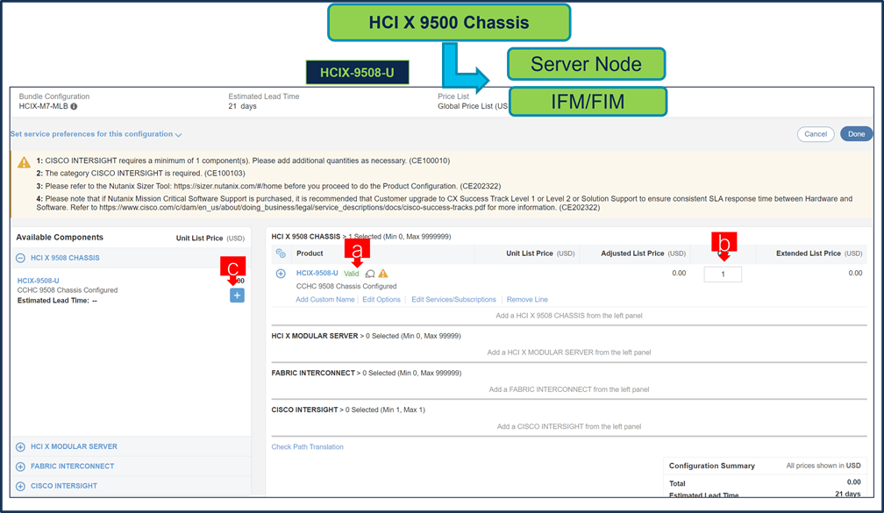Click the Cancel button
Screen dimensions: 884x513
point(816,134)
